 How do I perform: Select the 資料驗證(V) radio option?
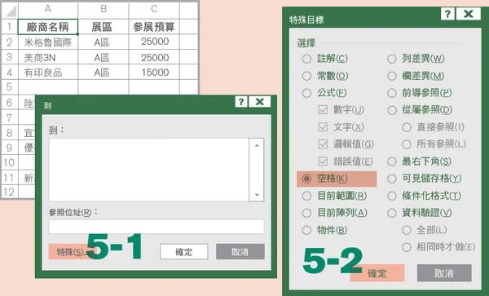[392, 213]
